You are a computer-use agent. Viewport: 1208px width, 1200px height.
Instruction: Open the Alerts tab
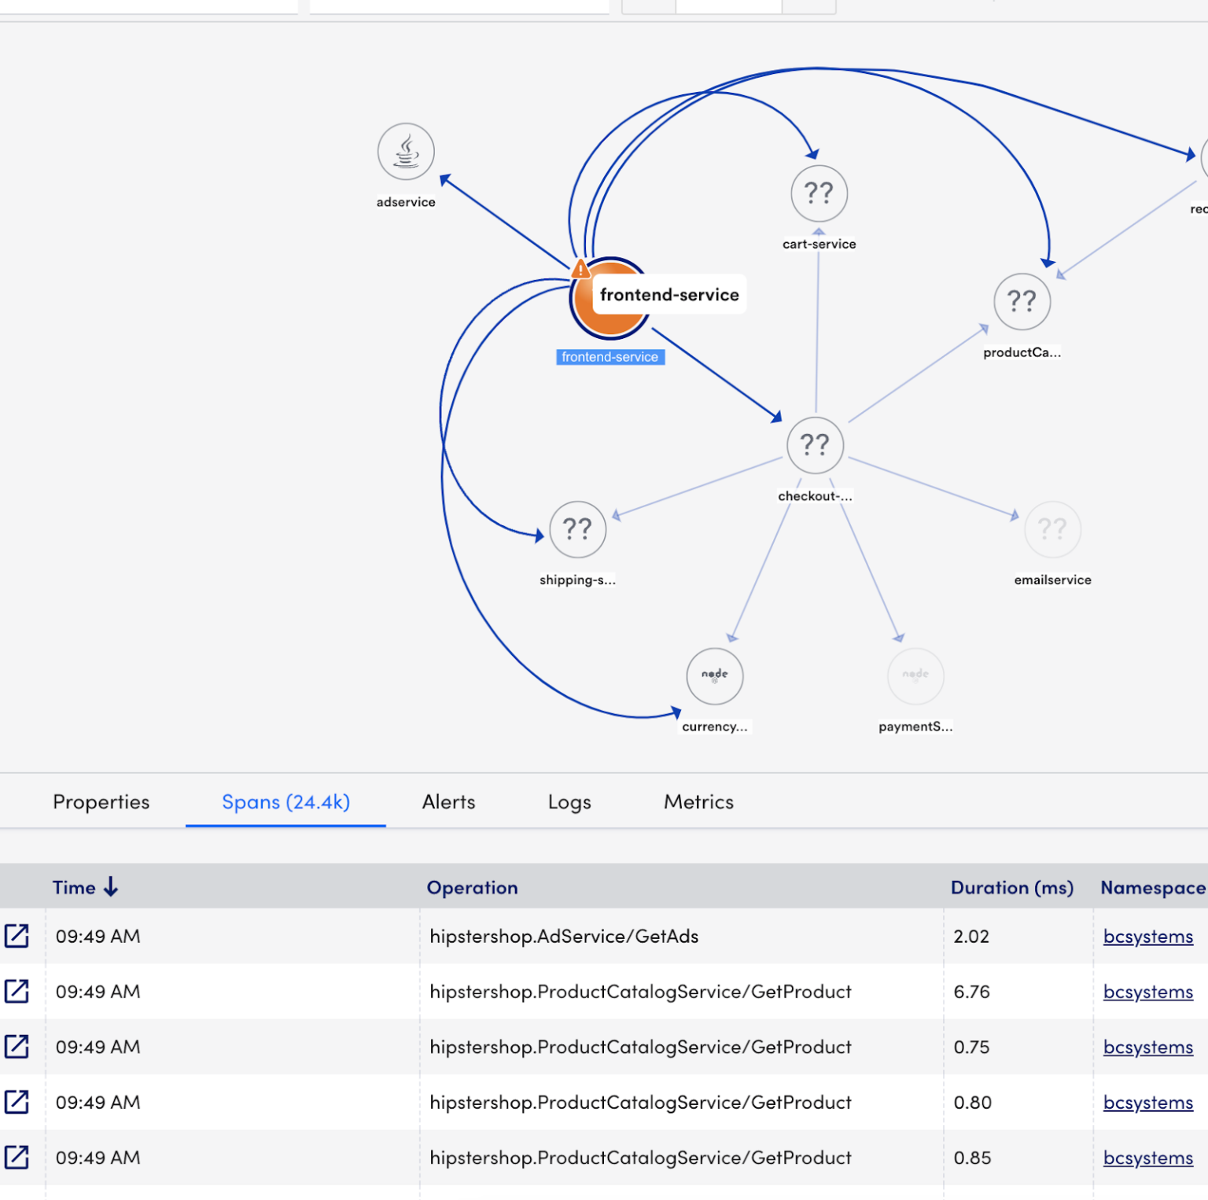point(448,801)
